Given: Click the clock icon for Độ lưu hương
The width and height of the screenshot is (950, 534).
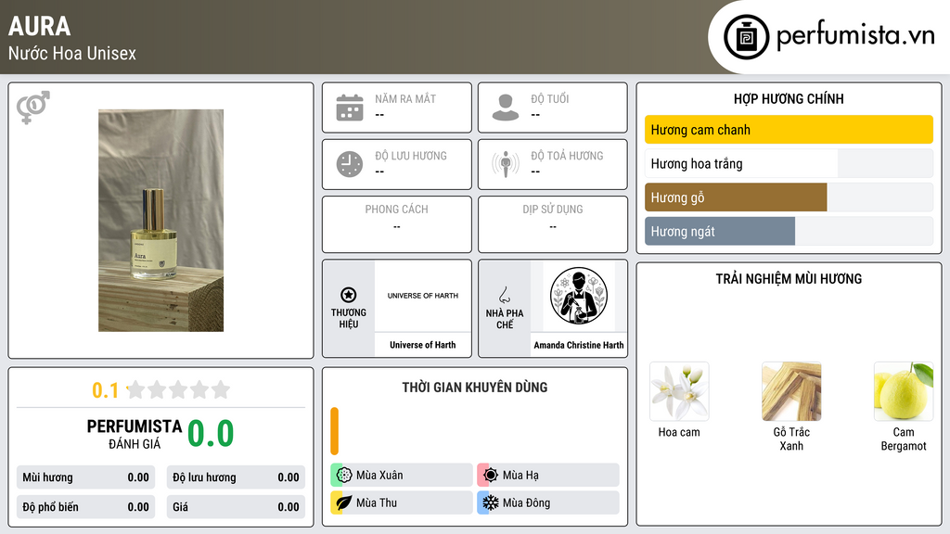Looking at the screenshot, I should (350, 164).
